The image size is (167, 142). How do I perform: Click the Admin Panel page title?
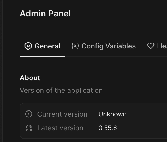coord(45,14)
